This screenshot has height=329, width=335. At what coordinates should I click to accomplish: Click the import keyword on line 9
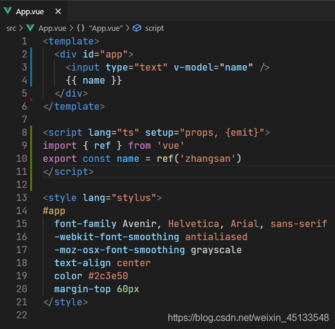pyautogui.click(x=60, y=146)
